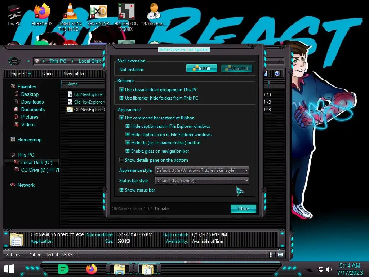Screen dimensions: 369x277
Task: Select the second OldNewExplorer file in list
Action: click(x=86, y=102)
